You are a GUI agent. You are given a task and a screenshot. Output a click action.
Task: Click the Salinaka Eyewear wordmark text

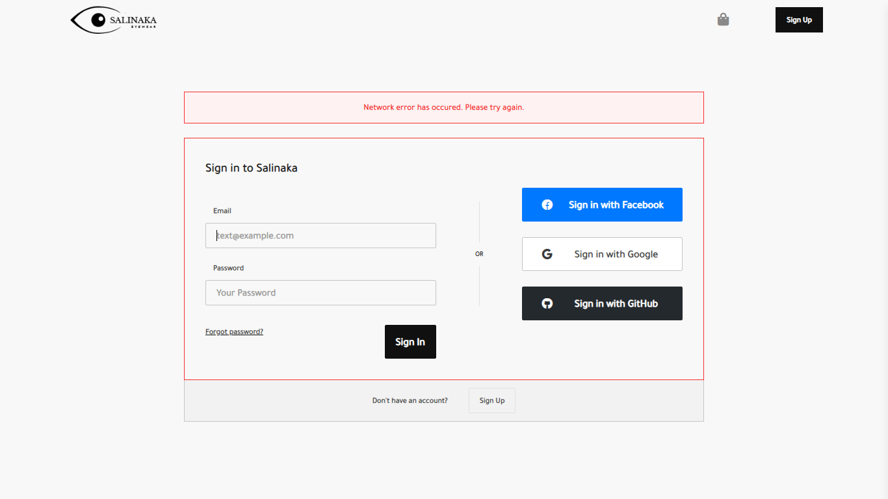pos(133,21)
